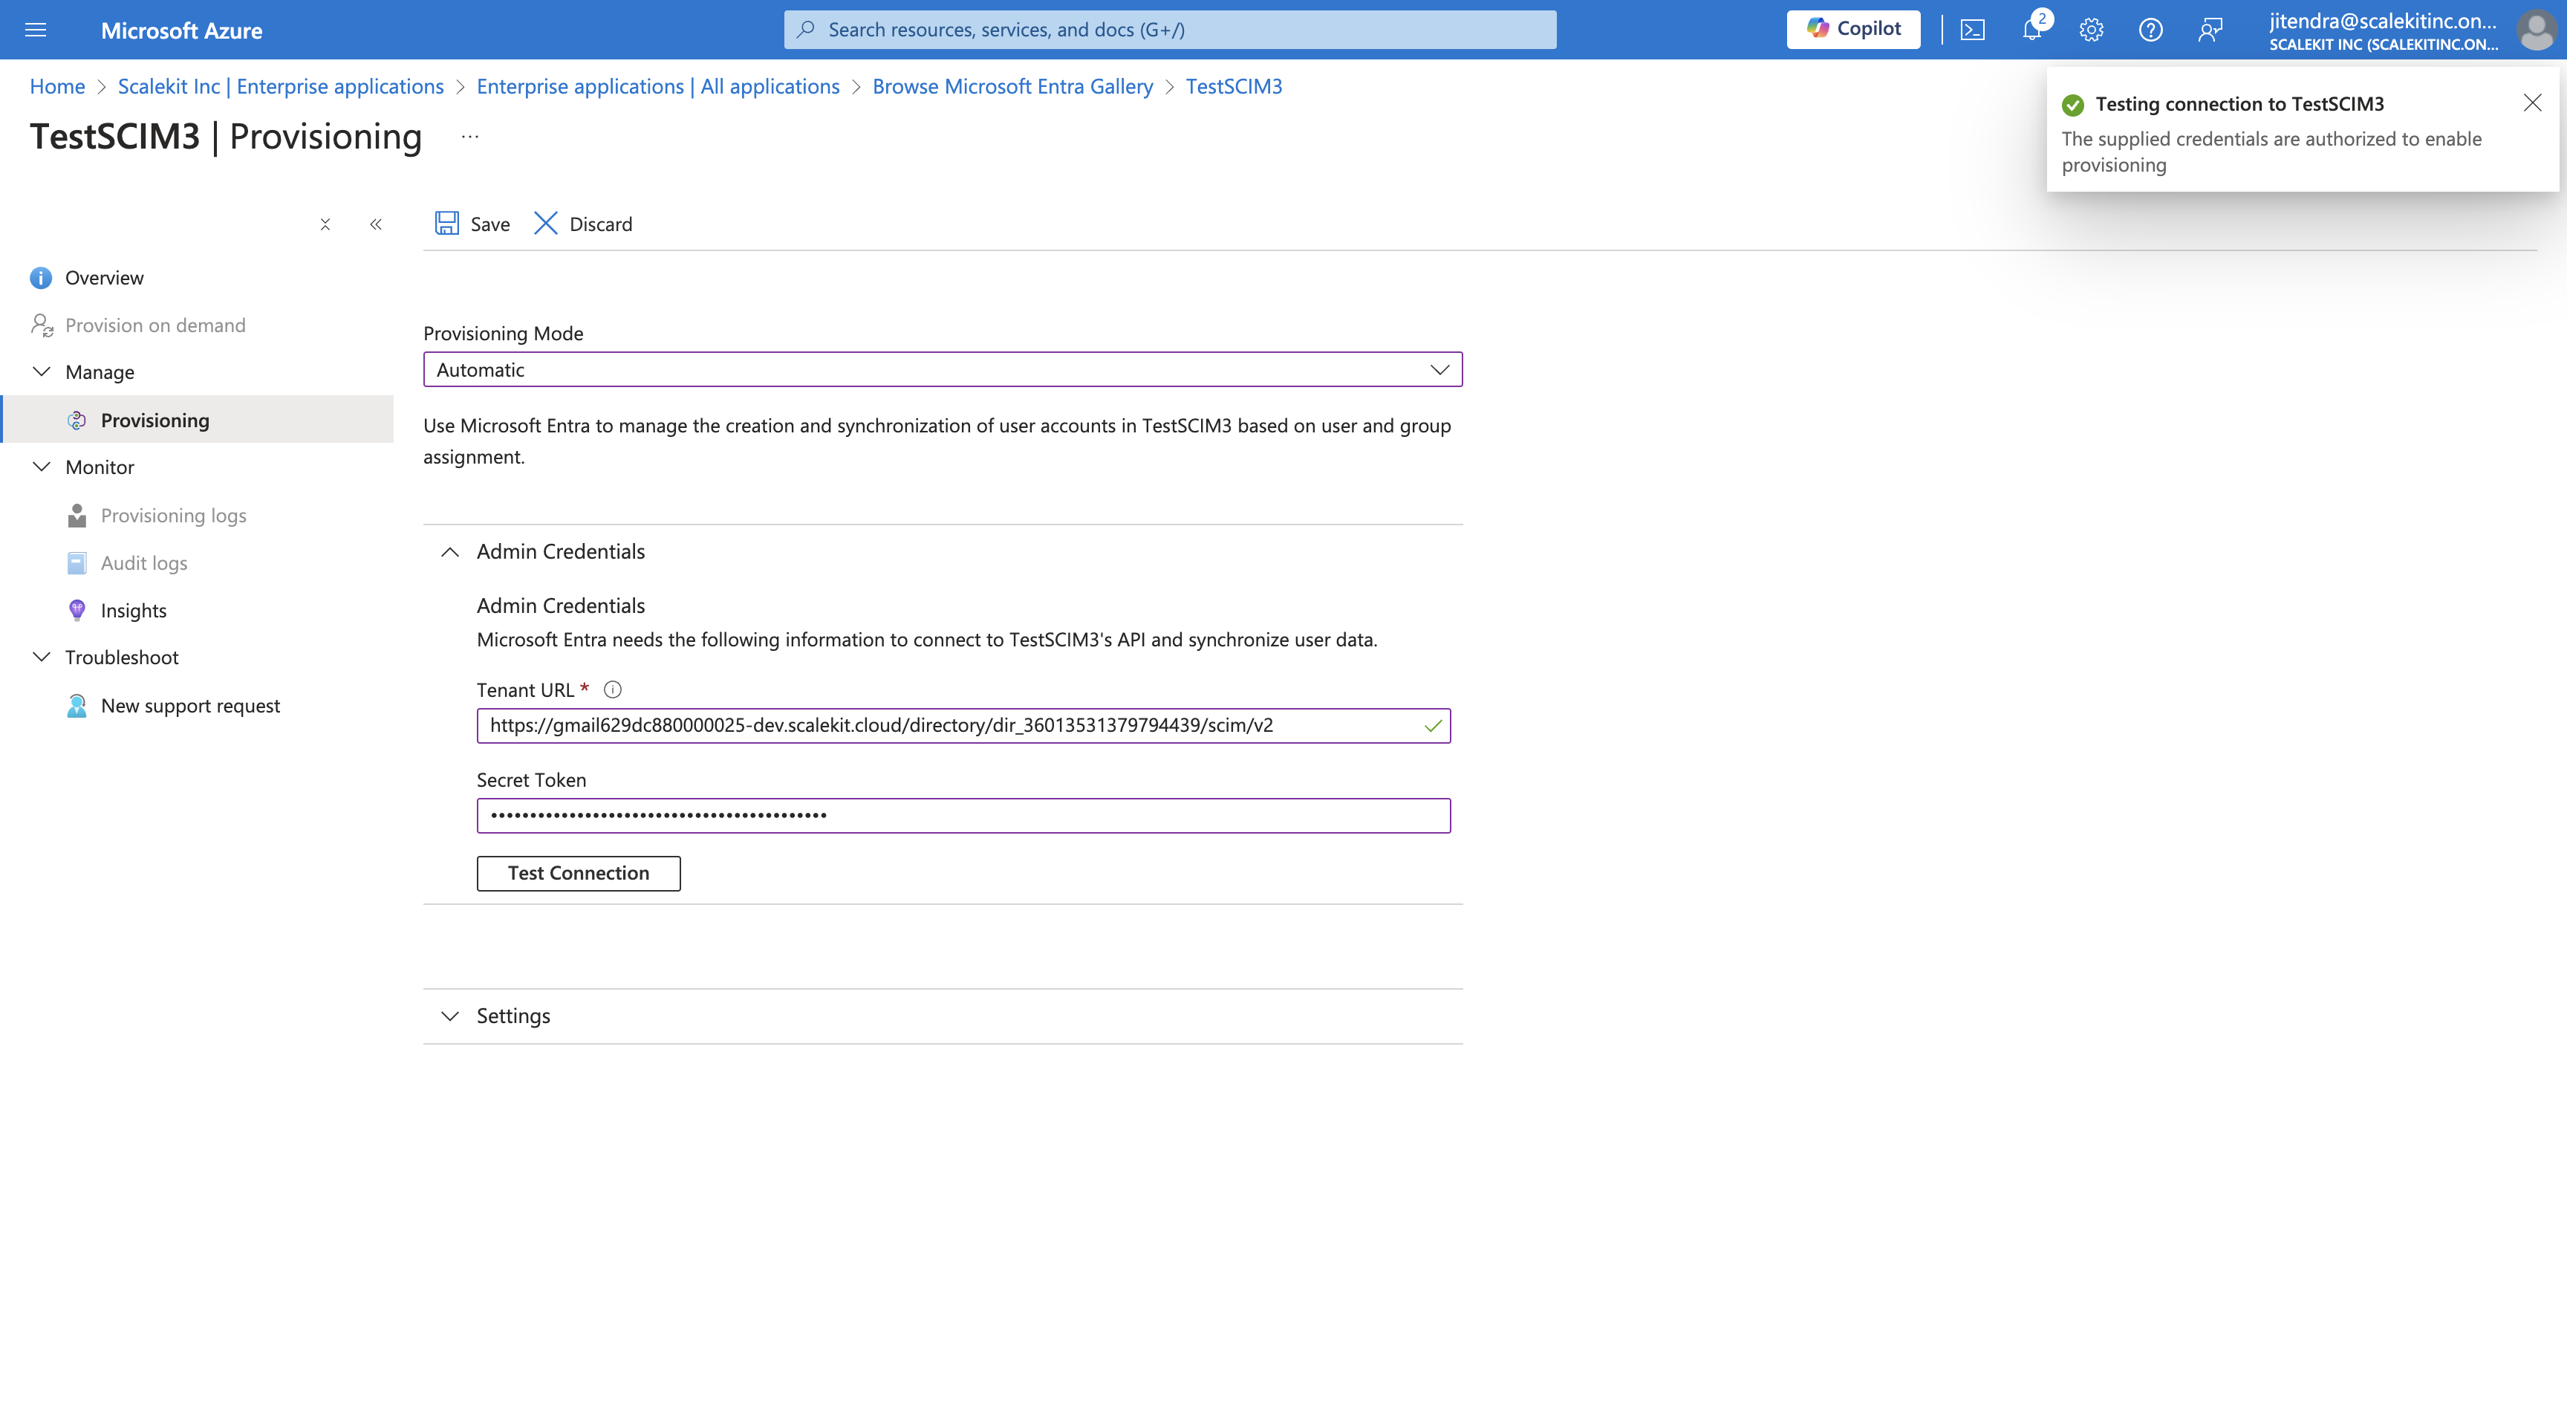Click the Discard X icon
2567x1425 pixels.
pos(545,223)
